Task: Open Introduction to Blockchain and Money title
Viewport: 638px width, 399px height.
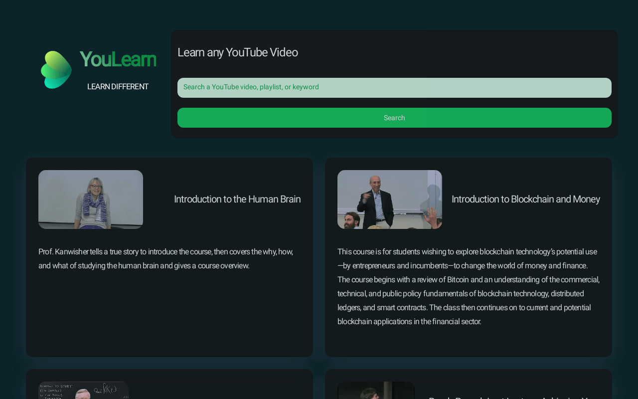Action: click(526, 199)
